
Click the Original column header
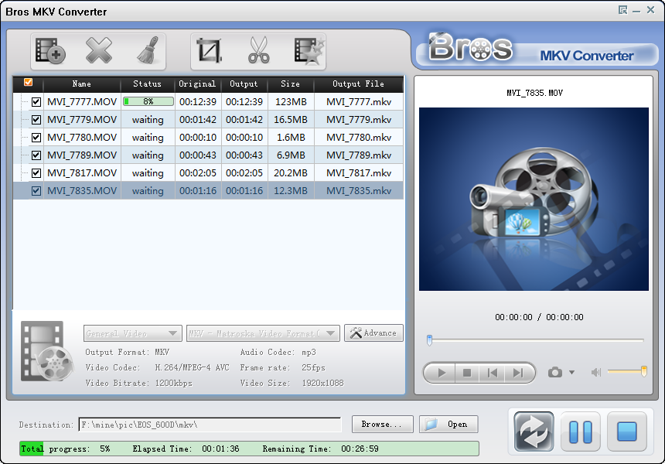click(x=197, y=84)
